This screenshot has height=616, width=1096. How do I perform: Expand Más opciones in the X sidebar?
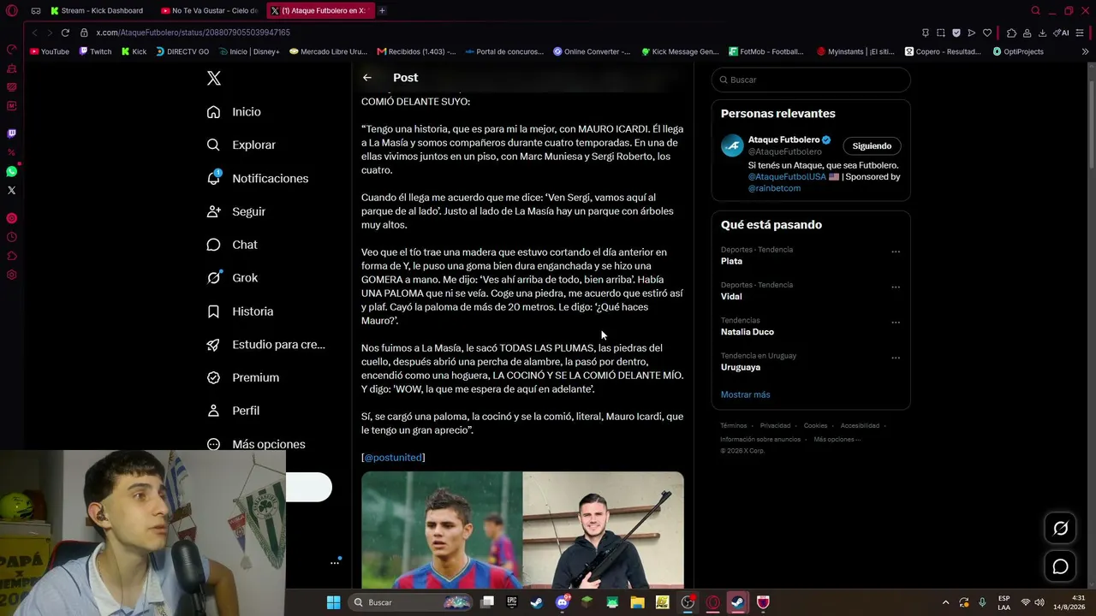point(255,444)
